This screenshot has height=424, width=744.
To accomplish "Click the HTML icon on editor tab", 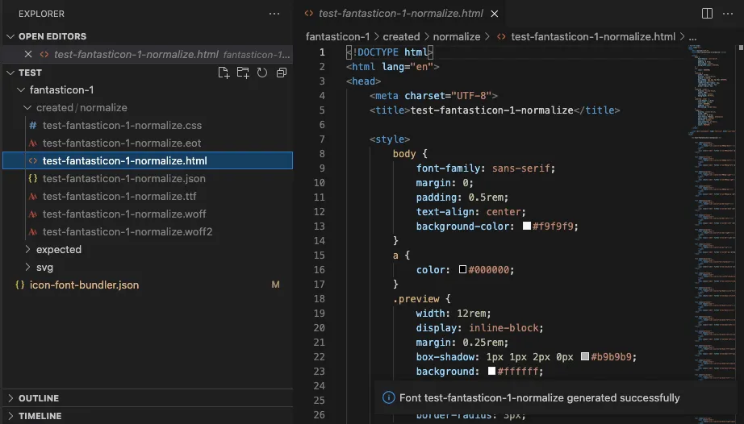I will pos(309,13).
